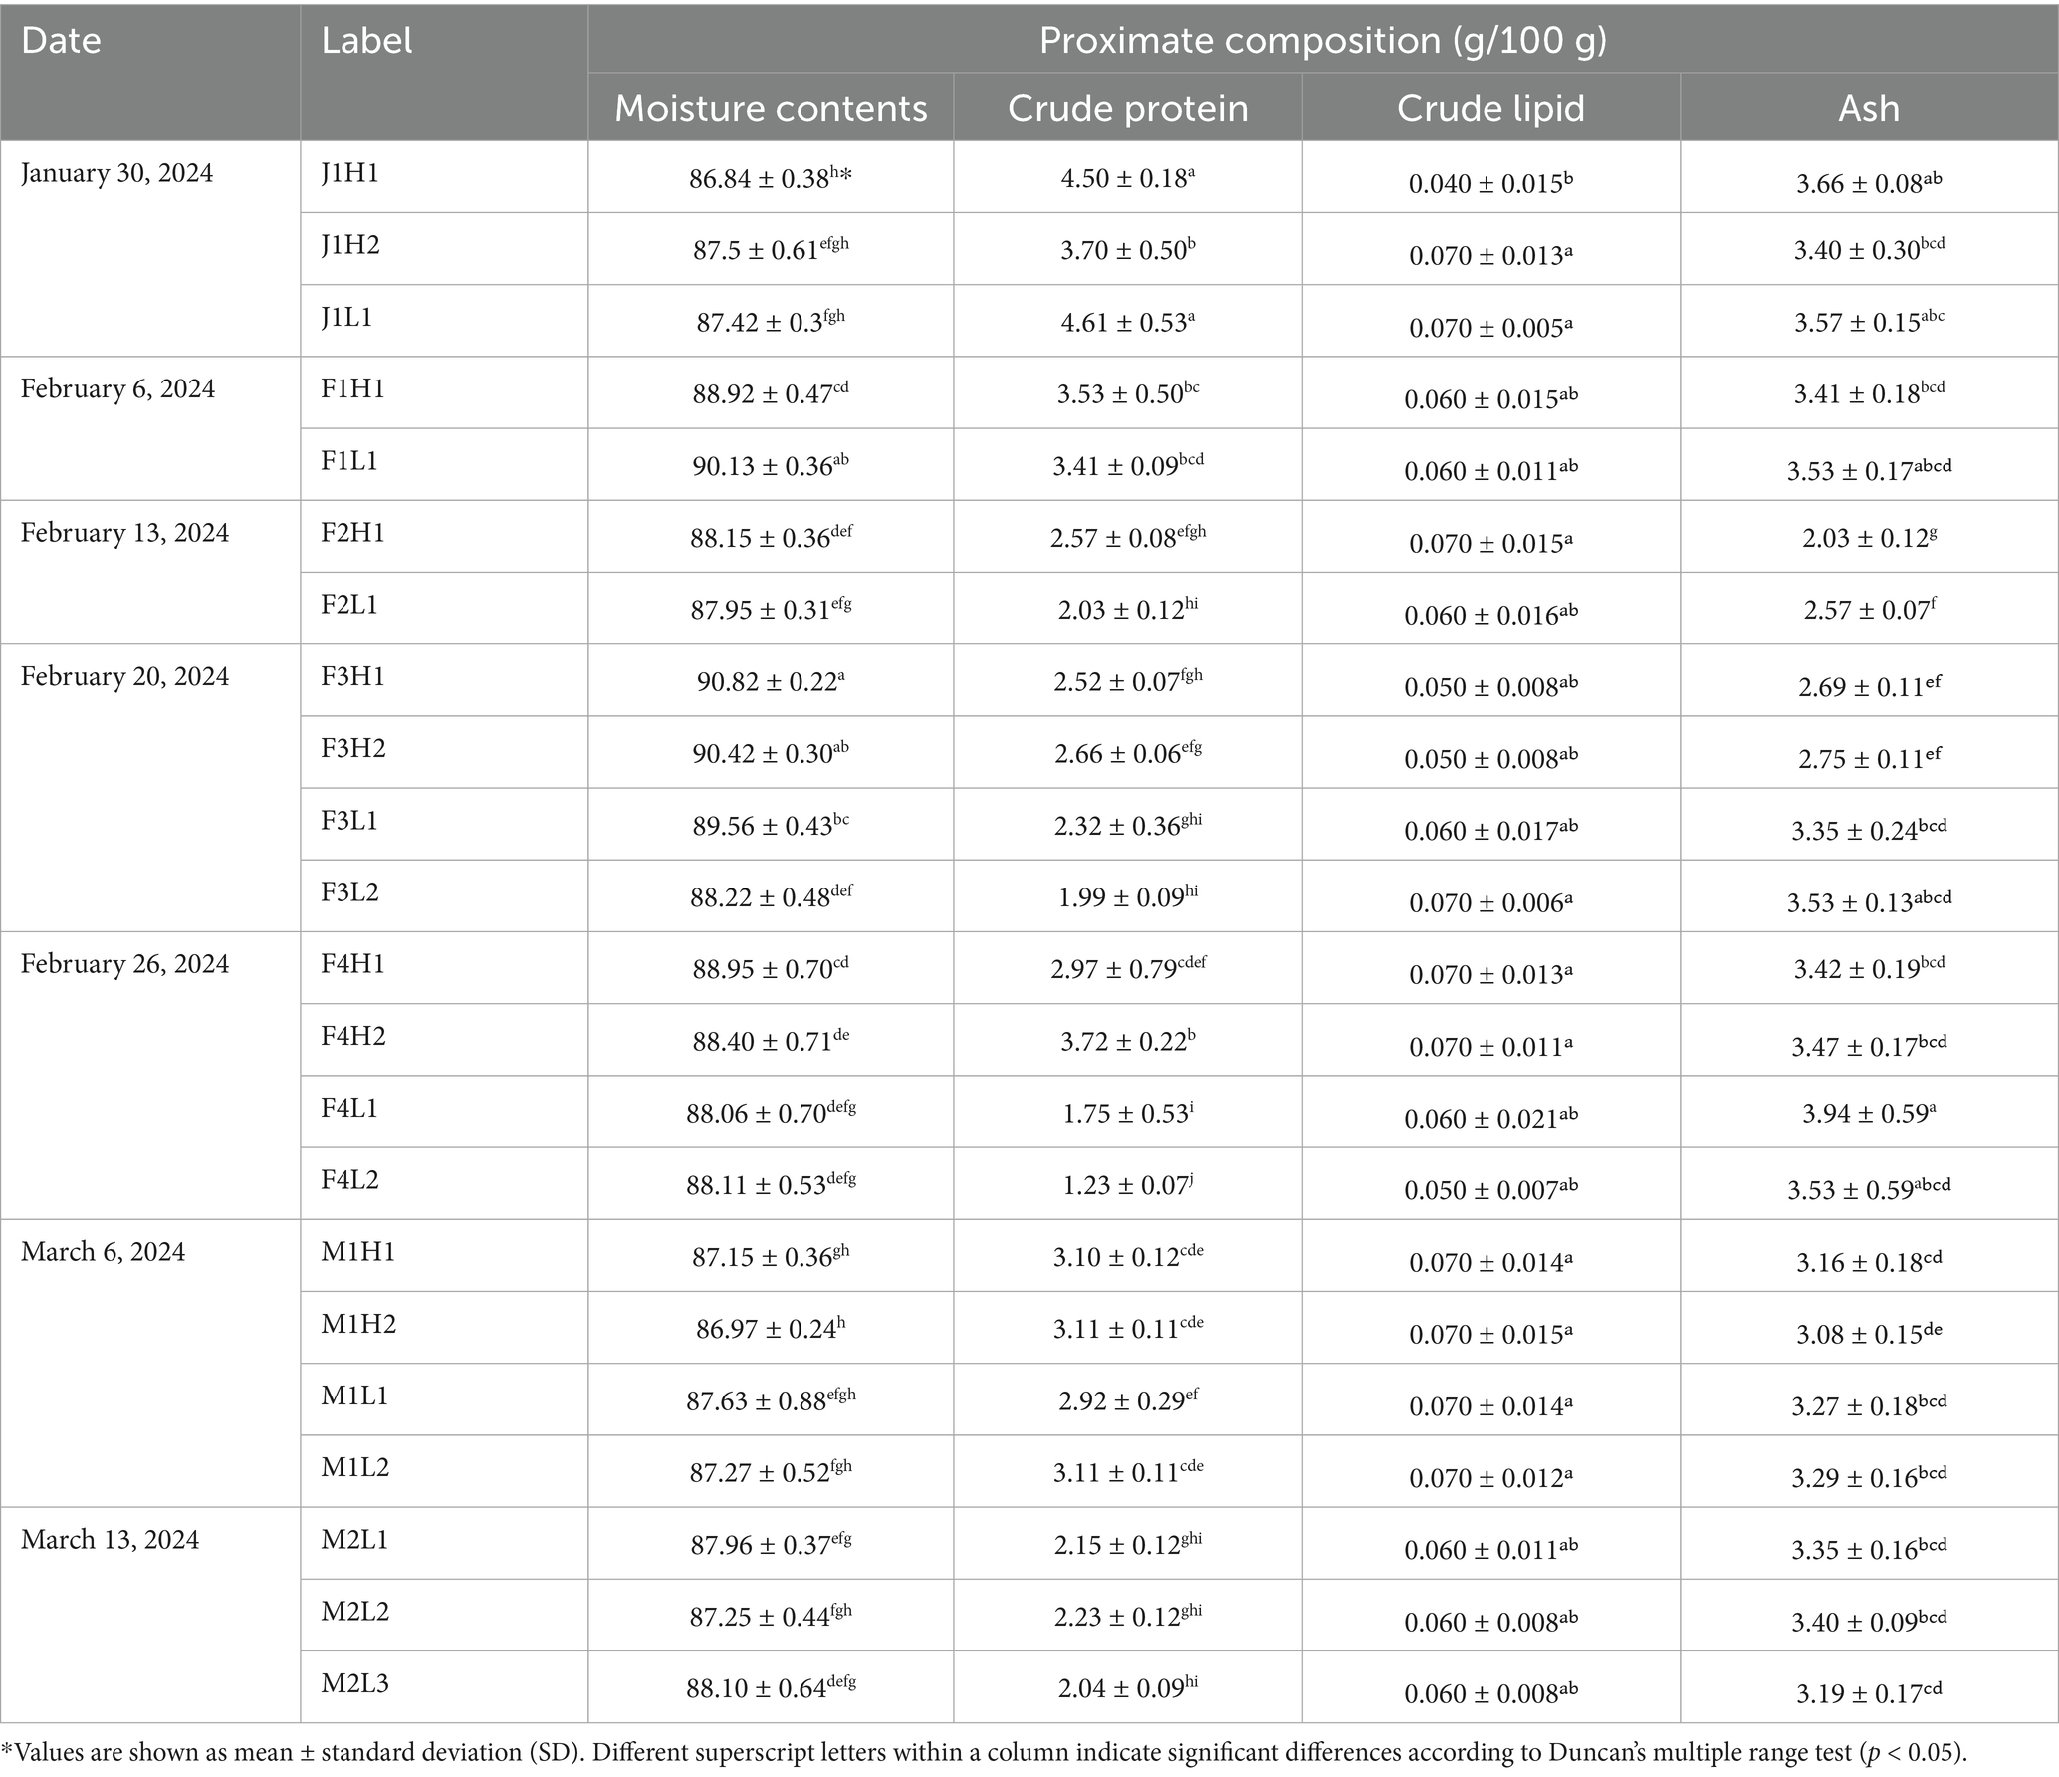Click the Label column header
The height and width of the screenshot is (1777, 2059).
click(366, 41)
